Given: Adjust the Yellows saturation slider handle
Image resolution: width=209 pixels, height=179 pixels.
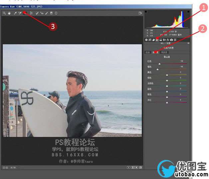Looking at the screenshot, I should [x=167, y=75].
